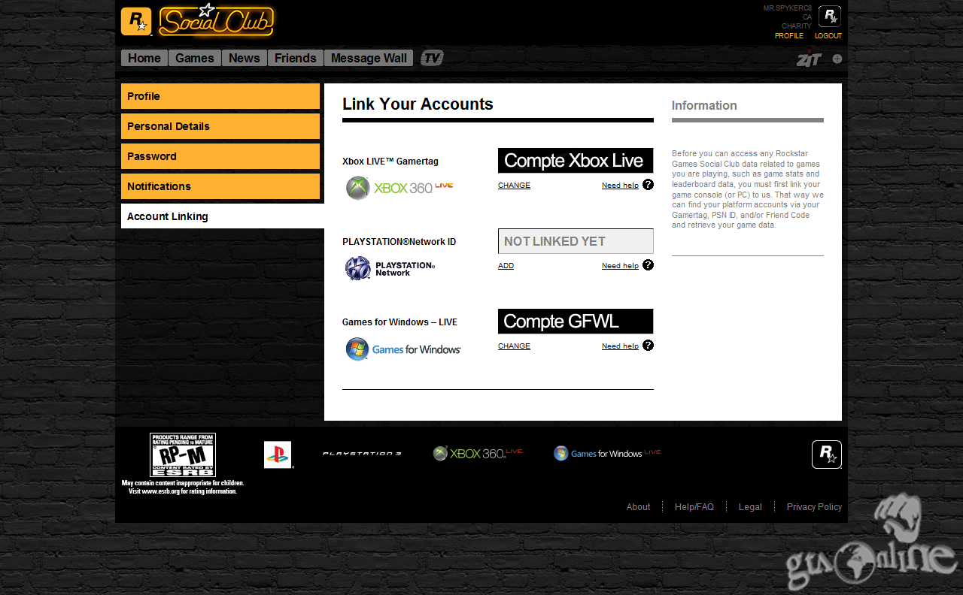
Task: Click the Compte Xbox Live gamertag field
Action: [x=576, y=161]
